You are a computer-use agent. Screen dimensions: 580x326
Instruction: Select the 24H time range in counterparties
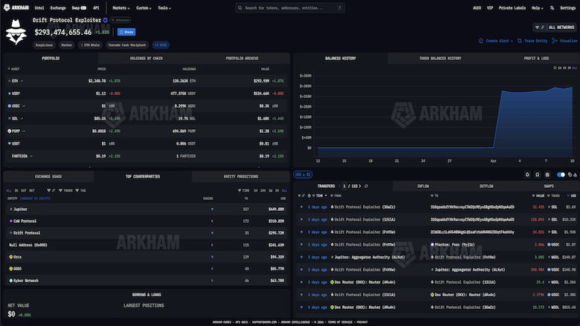[x=263, y=191]
